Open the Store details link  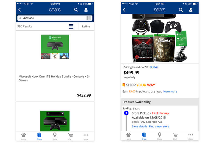click(139, 126)
